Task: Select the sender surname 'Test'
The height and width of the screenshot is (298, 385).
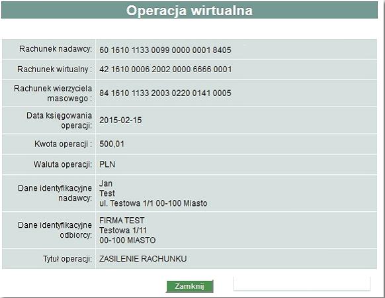Action: 107,193
